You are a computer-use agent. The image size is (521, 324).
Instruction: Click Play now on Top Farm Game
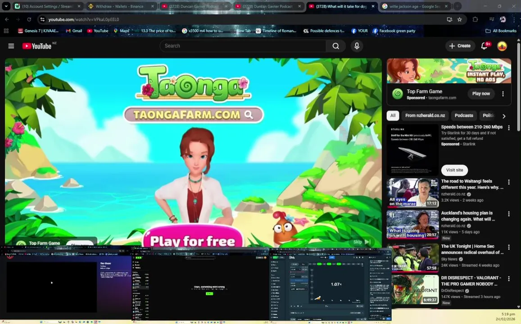[481, 94]
